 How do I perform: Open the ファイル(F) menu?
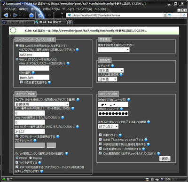(x=10, y=9)
